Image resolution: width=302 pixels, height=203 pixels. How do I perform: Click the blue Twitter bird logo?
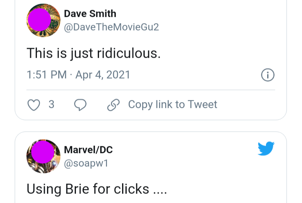pos(266,149)
